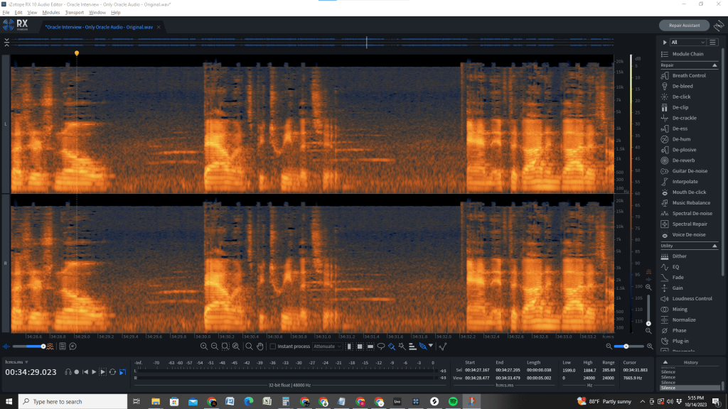Click the play button in transport
This screenshot has height=409, width=728.
point(94,371)
